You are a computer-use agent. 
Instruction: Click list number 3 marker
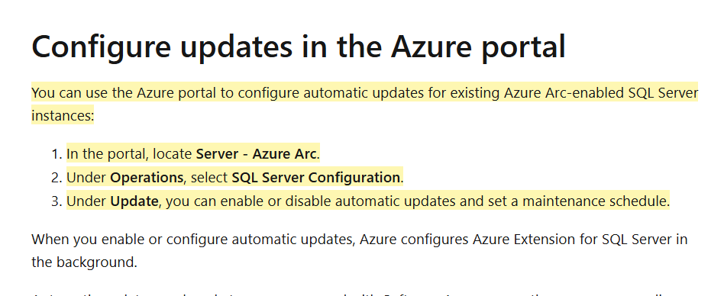[57, 201]
